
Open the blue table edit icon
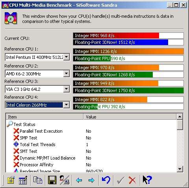pos(23,180)
